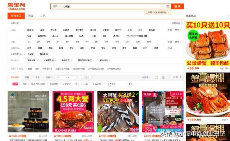
Task: Open the 大闸蟹 买8送2 product image
Action: [118, 112]
